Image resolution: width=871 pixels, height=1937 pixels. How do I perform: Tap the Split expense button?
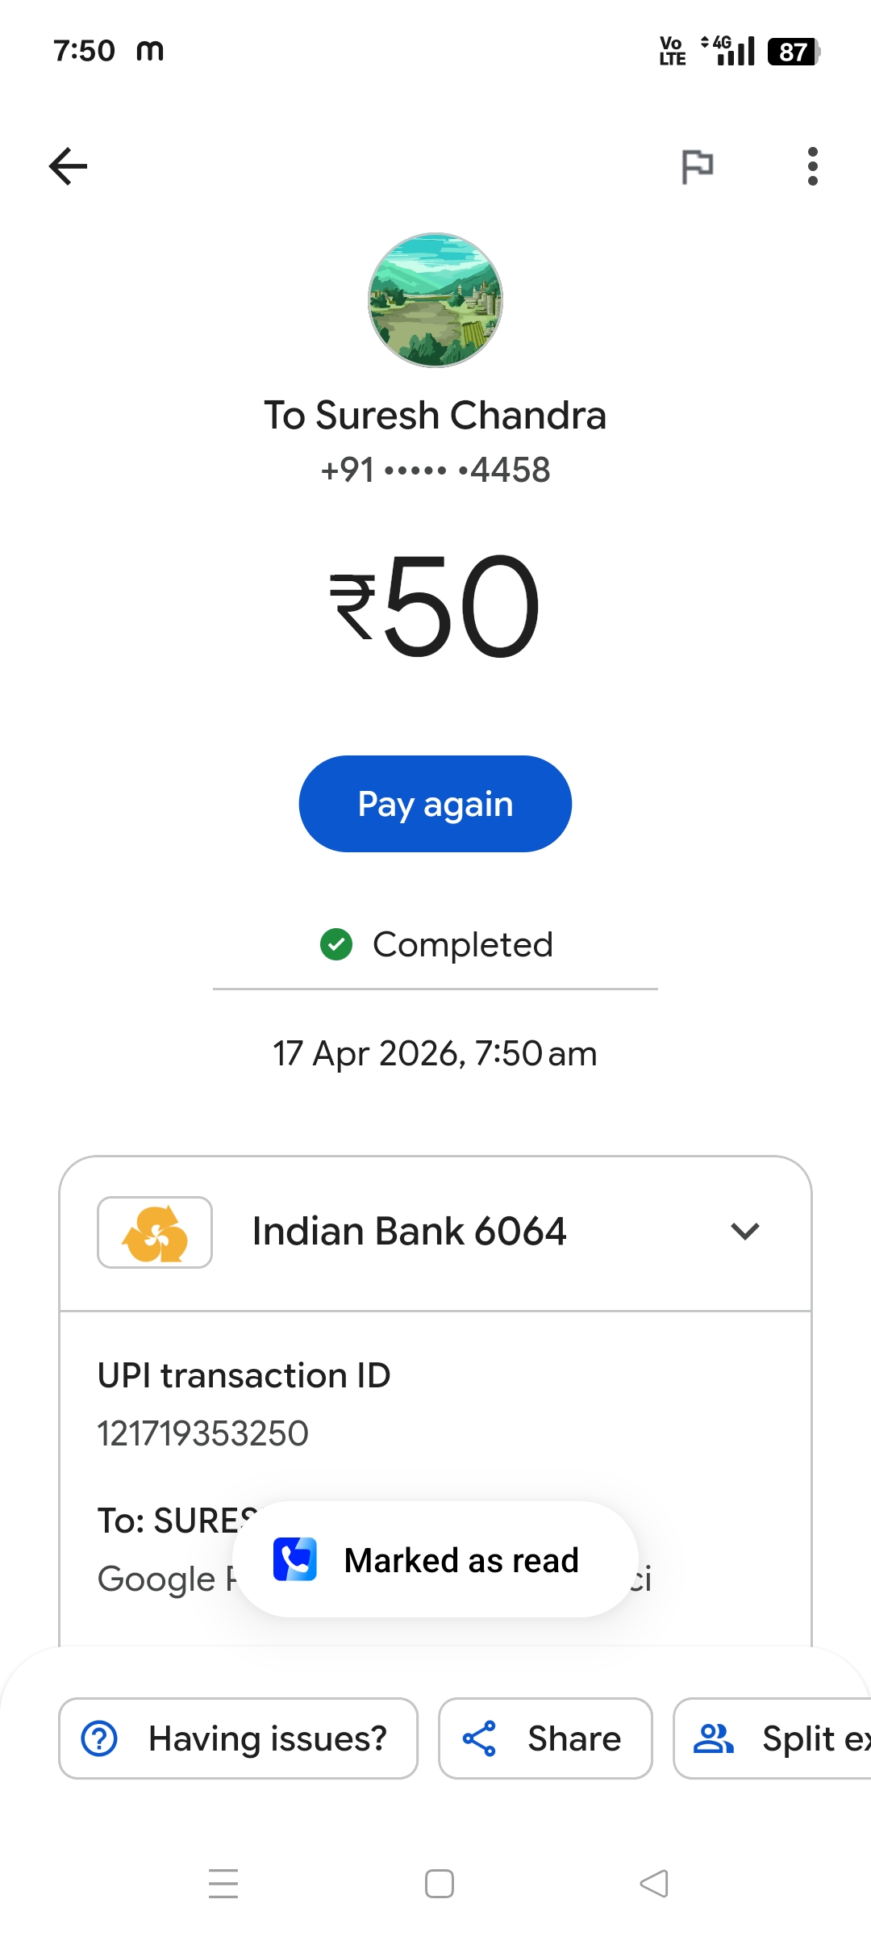(774, 1738)
